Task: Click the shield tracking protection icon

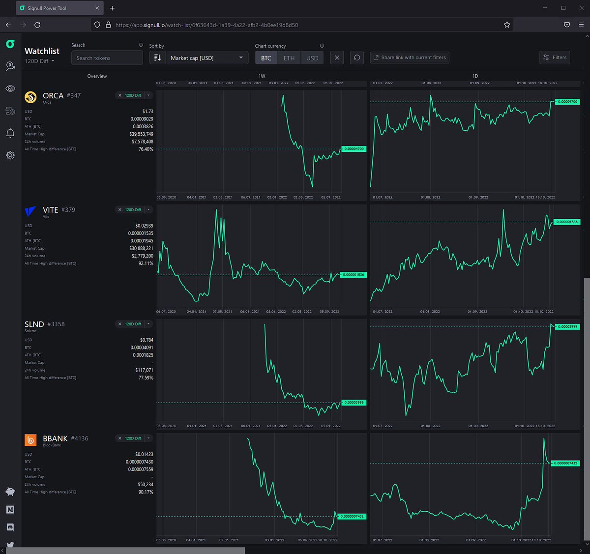Action: [x=97, y=25]
